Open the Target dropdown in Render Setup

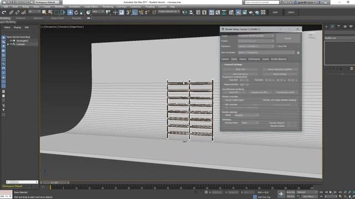[x=256, y=36]
